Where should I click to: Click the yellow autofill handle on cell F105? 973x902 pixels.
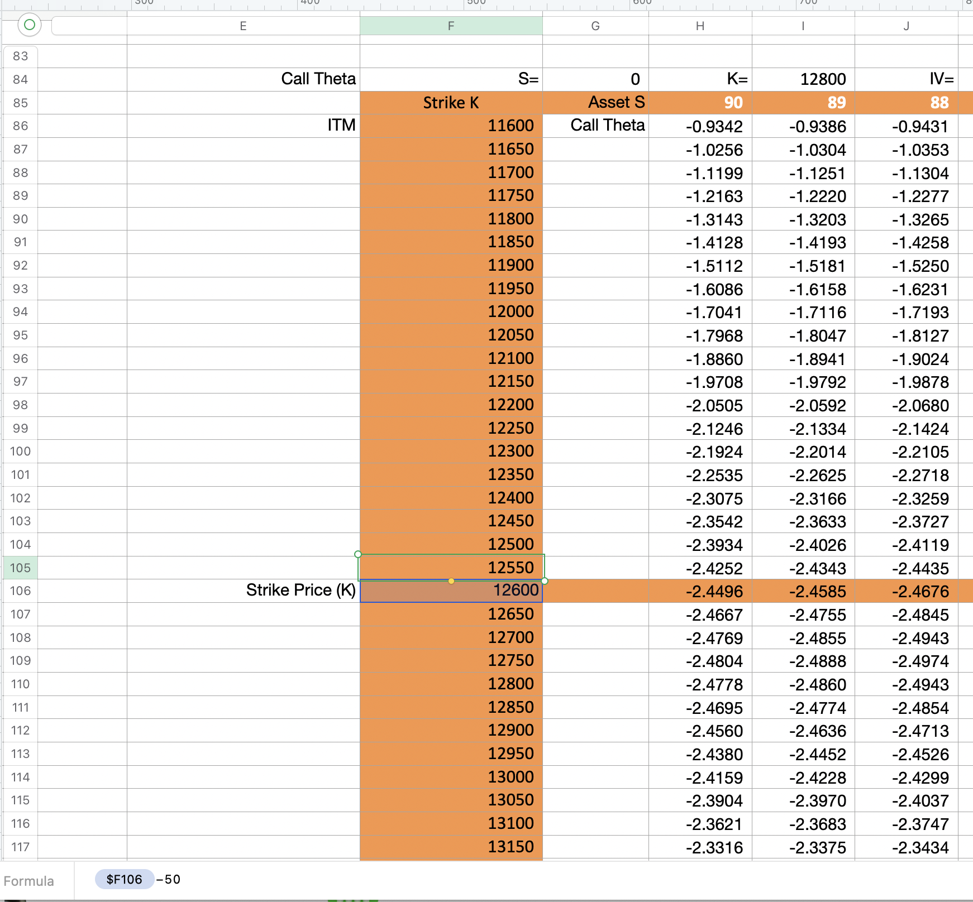tap(451, 581)
